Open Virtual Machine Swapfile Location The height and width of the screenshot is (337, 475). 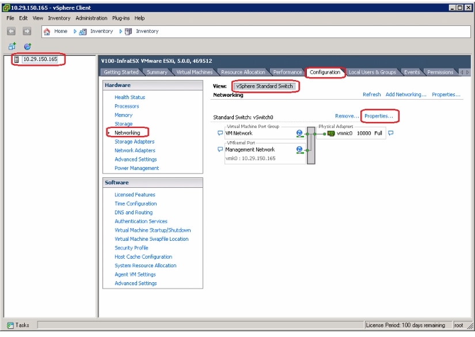151,239
